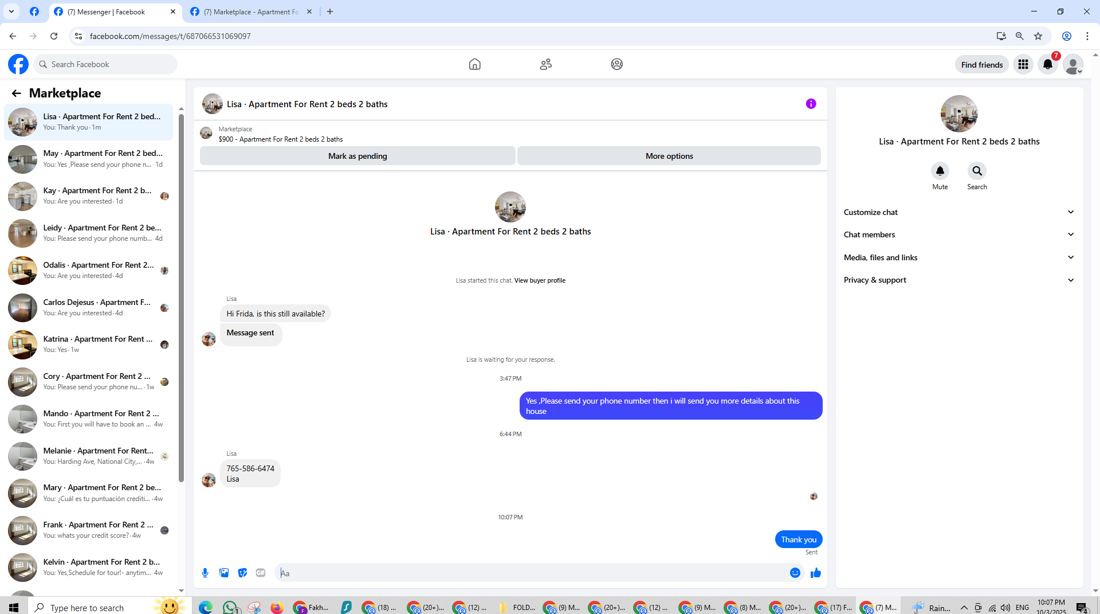Click Lisa's apartment thumbnail in right panel

[958, 114]
